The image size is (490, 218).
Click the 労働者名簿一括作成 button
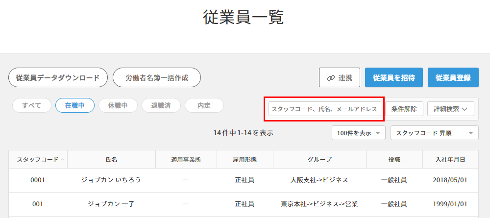[x=157, y=77]
